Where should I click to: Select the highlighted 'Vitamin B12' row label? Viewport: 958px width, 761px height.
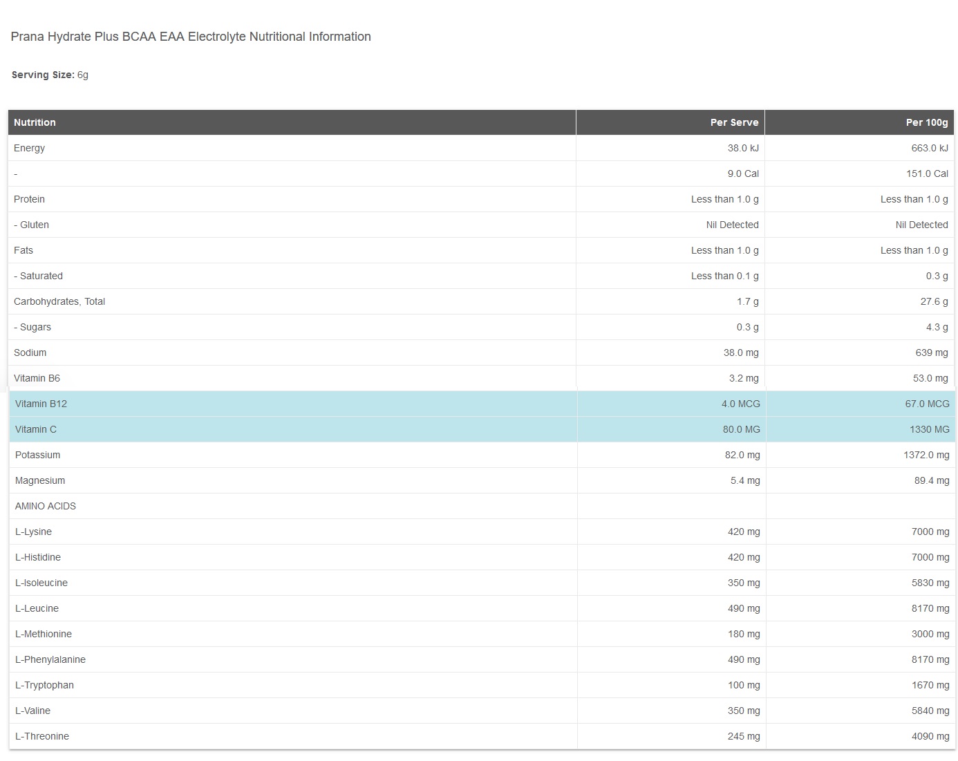[x=41, y=404]
